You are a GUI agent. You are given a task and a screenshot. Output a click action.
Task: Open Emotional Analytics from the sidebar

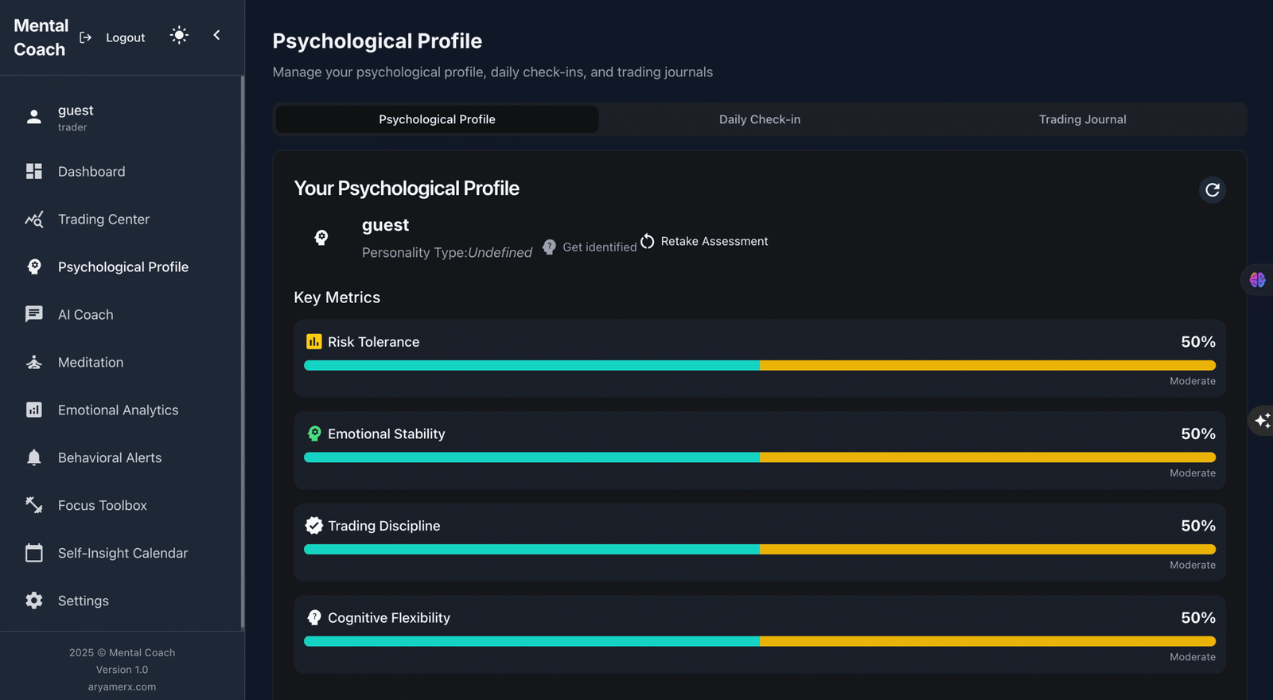[118, 410]
